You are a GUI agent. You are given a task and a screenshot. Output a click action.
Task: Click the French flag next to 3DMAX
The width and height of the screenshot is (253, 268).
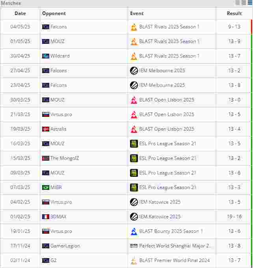(46, 217)
